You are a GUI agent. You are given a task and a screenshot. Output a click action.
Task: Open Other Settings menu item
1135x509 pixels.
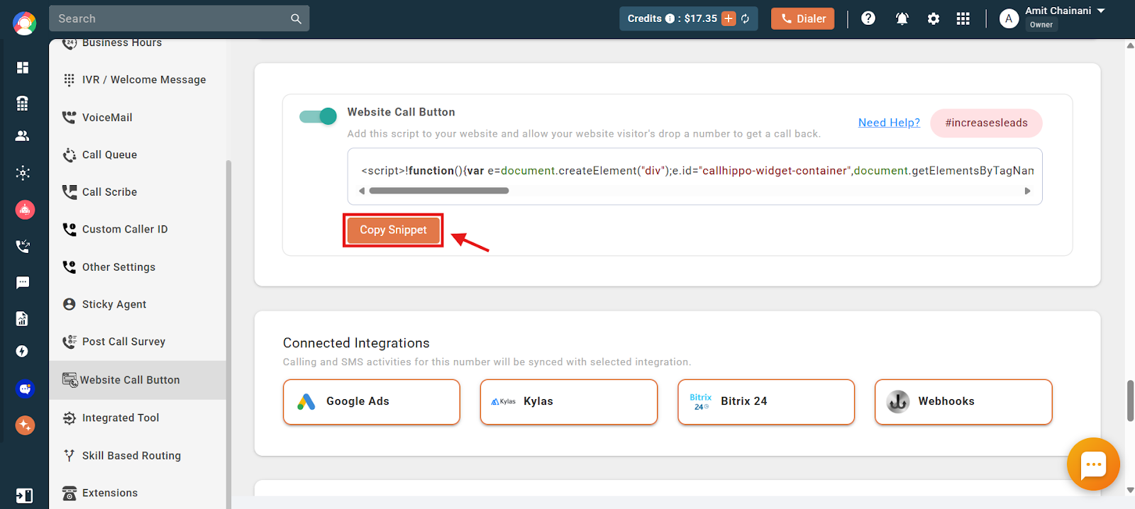pyautogui.click(x=138, y=267)
